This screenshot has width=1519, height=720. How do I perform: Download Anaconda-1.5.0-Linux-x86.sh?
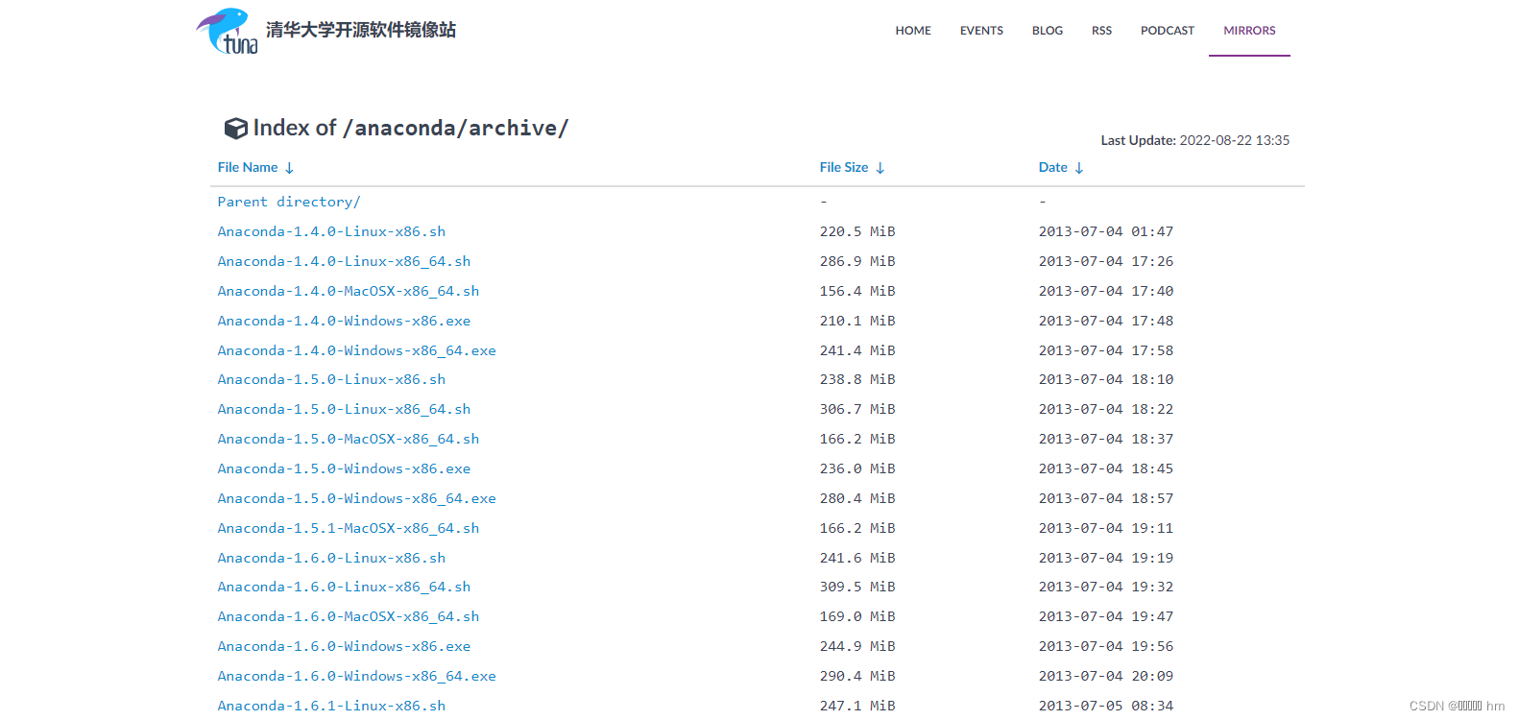[x=331, y=379]
